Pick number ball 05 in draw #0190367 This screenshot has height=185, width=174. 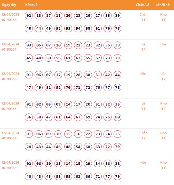[x=39, y=45]
